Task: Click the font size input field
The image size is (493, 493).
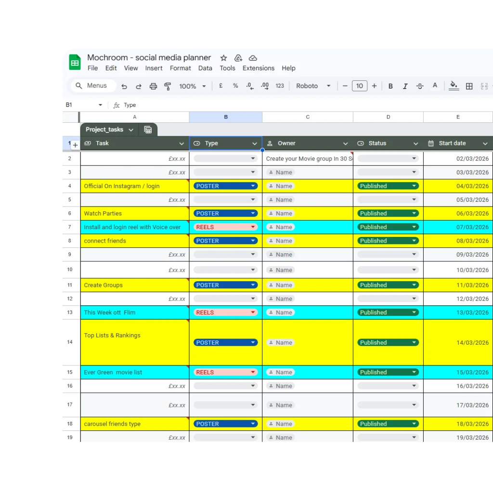Action: [x=360, y=86]
